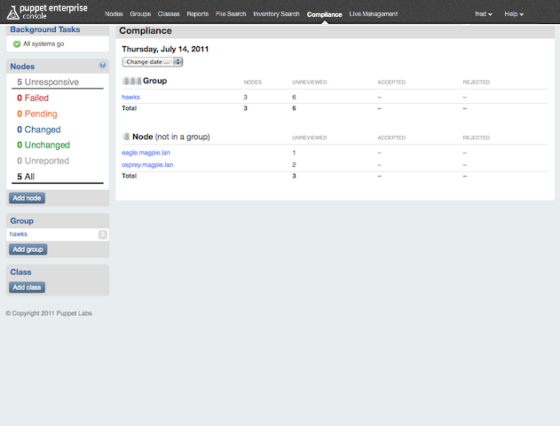560x426 pixels.
Task: Click the green All systems go checkmark
Action: 17,43
